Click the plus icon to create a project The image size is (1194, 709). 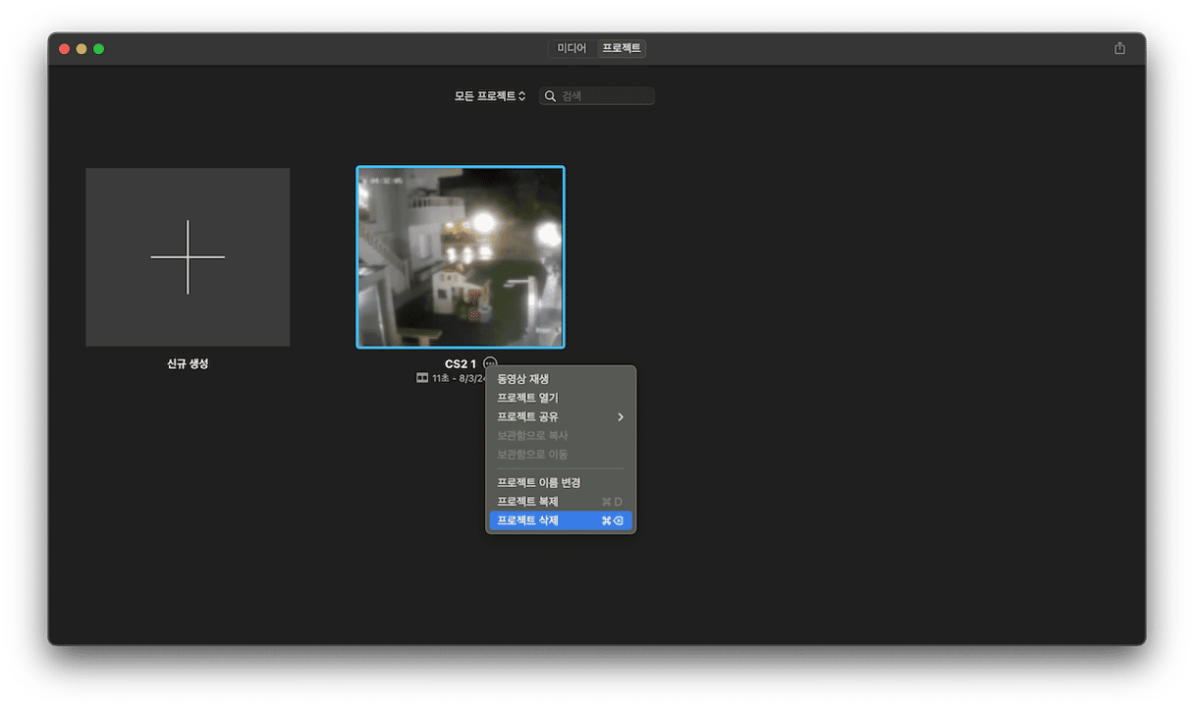pos(188,257)
